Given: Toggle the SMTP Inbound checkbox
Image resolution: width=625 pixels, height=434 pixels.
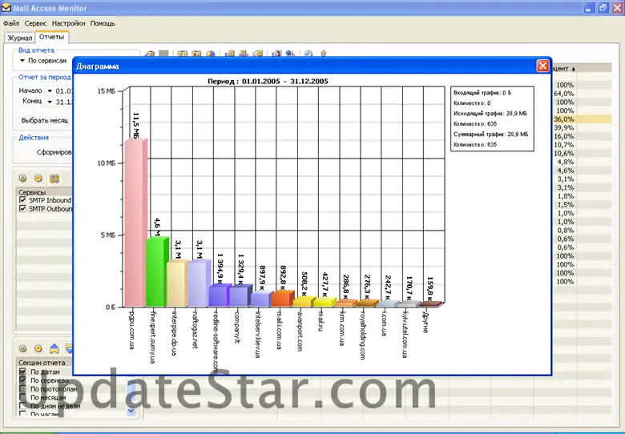Looking at the screenshot, I should tap(22, 200).
